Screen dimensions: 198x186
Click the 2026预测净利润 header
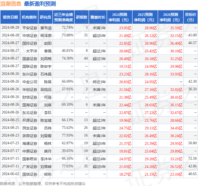[x=171, y=17]
